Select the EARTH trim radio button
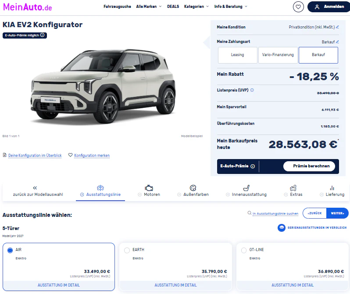This screenshot has width=350, height=294. pos(127,250)
